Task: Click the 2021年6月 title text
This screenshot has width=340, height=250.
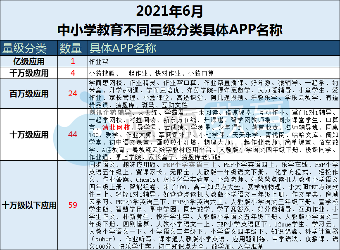Action: click(170, 11)
